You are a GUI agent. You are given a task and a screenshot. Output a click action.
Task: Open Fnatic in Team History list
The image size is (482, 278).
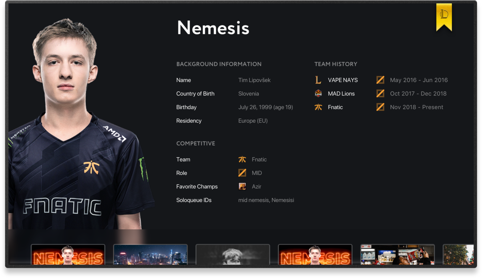(x=335, y=107)
